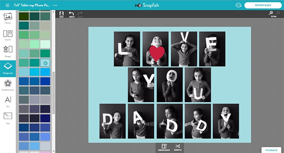Open the Layouts panel
The width and height of the screenshot is (284, 153).
(x=8, y=35)
